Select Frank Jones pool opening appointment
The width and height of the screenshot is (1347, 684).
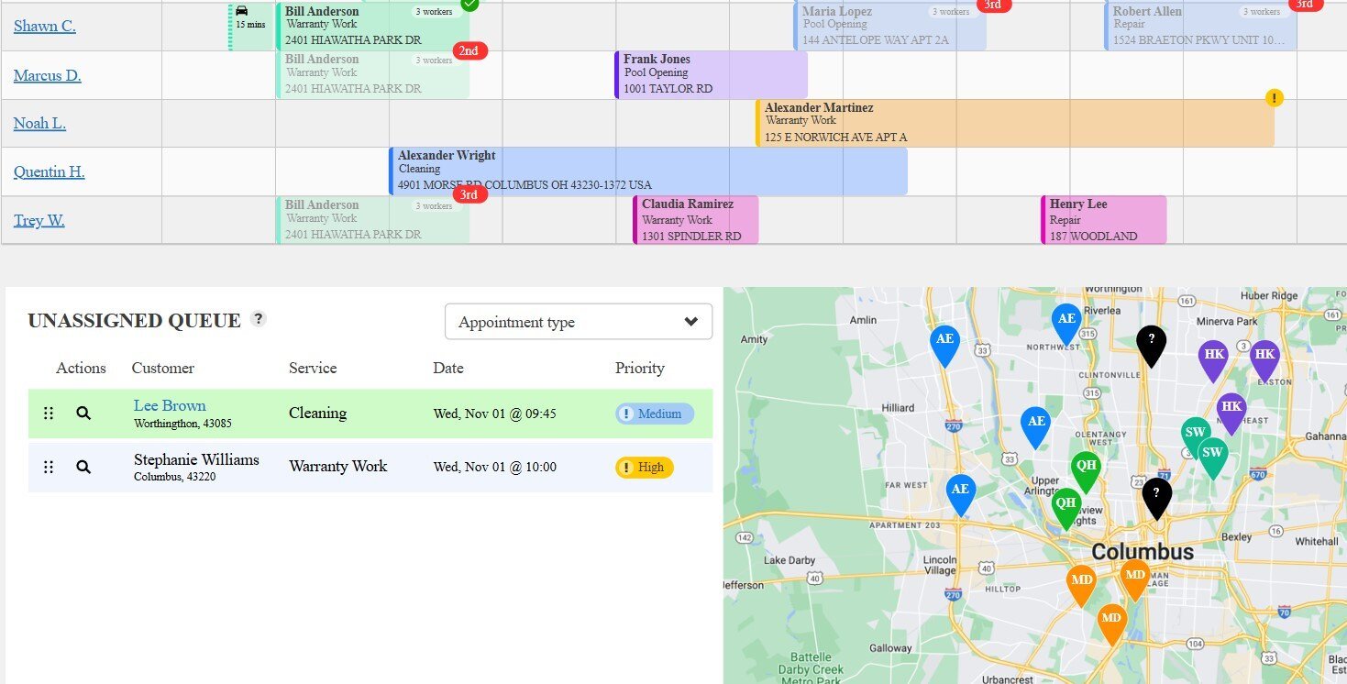[x=711, y=74]
